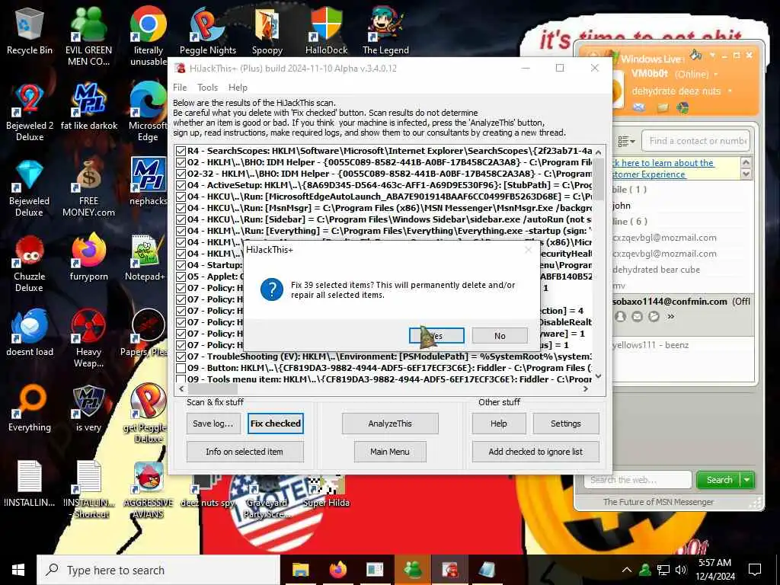
Task: Click the results list vertical scrollbar
Action: pyautogui.click(x=599, y=264)
